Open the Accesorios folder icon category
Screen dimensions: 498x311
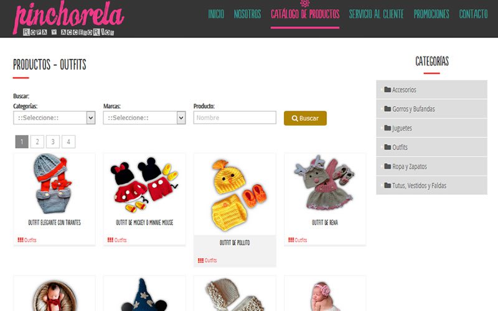[387, 90]
